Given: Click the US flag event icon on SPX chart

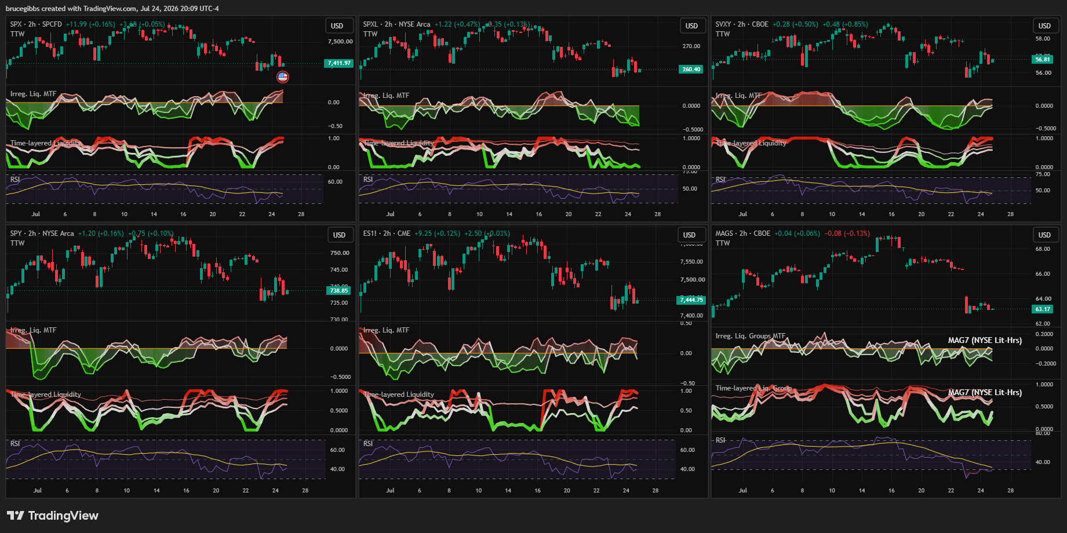Looking at the screenshot, I should [x=283, y=76].
